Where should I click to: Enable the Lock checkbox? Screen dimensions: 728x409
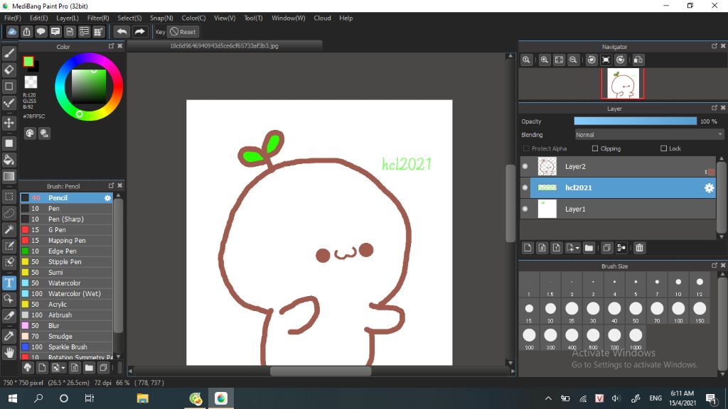tap(663, 148)
